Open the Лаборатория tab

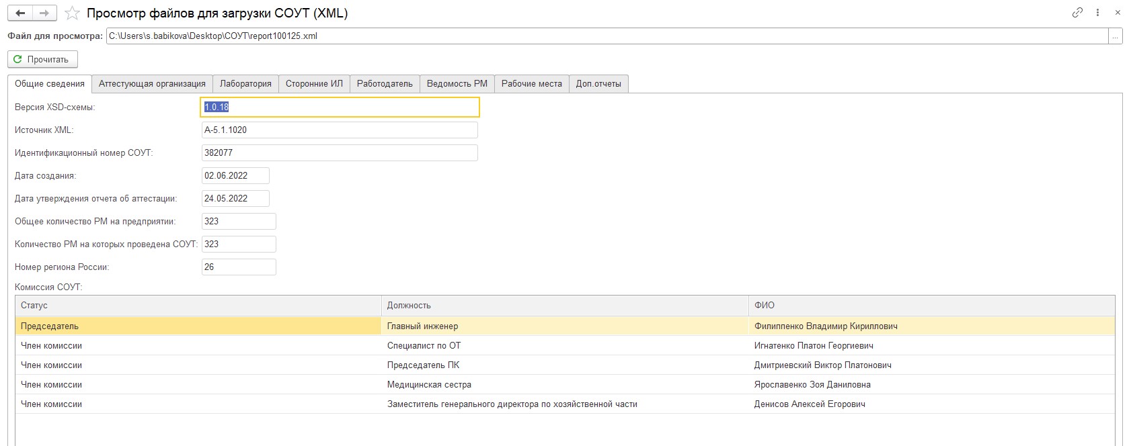(245, 84)
